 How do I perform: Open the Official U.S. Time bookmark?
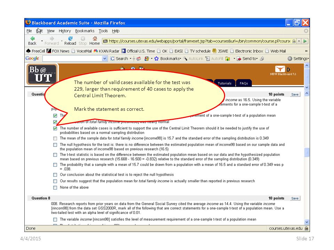coord(138,51)
